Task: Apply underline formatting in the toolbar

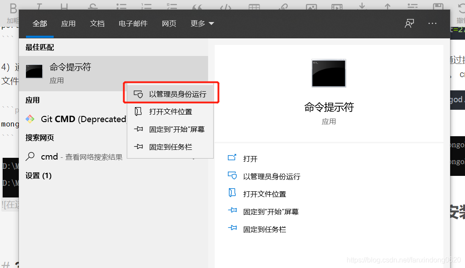Action: click(64, 6)
